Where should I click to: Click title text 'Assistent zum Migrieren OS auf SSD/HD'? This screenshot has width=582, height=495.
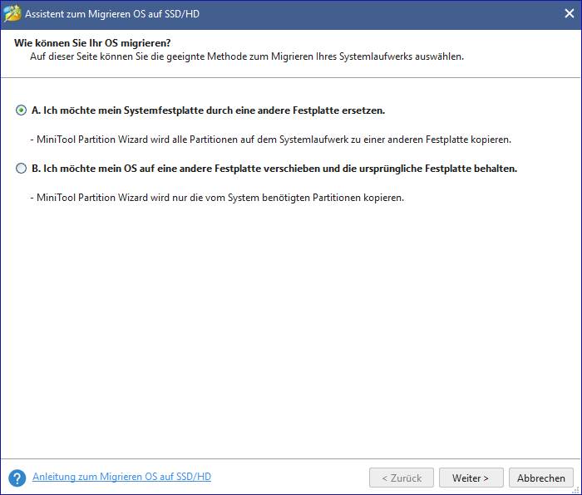pyautogui.click(x=112, y=14)
